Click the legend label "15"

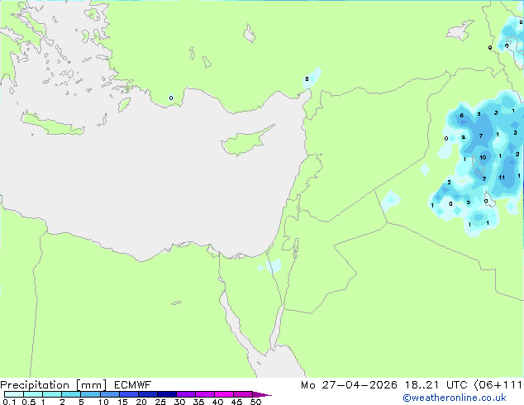pyautogui.click(x=122, y=402)
